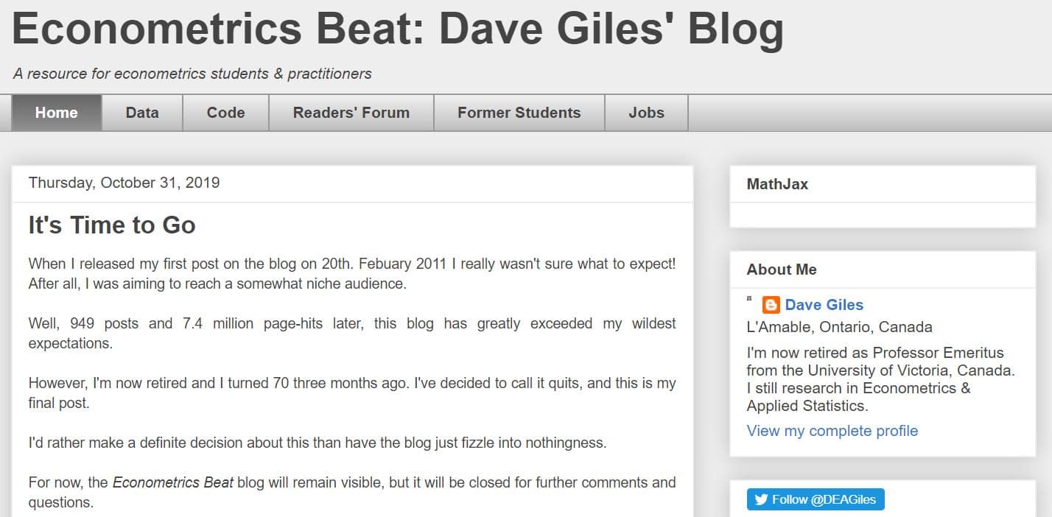Open the Former Students tab

(519, 113)
